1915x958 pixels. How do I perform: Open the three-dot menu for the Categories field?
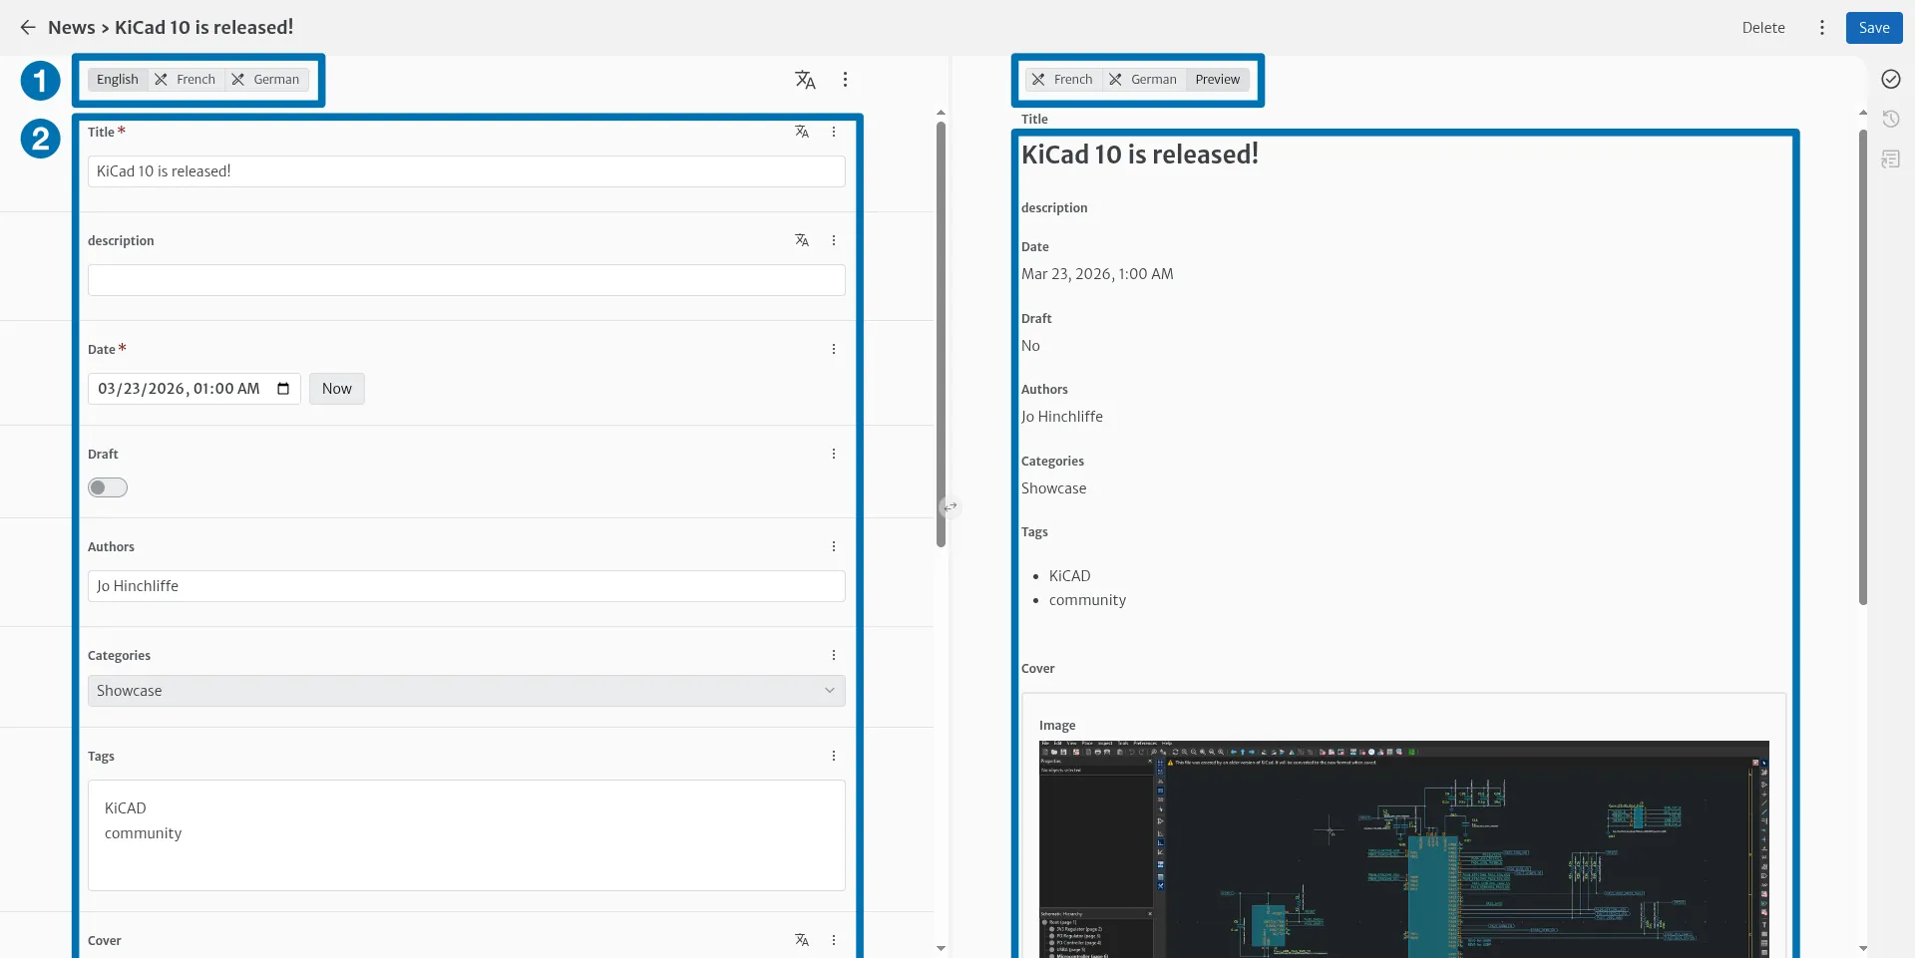[834, 655]
